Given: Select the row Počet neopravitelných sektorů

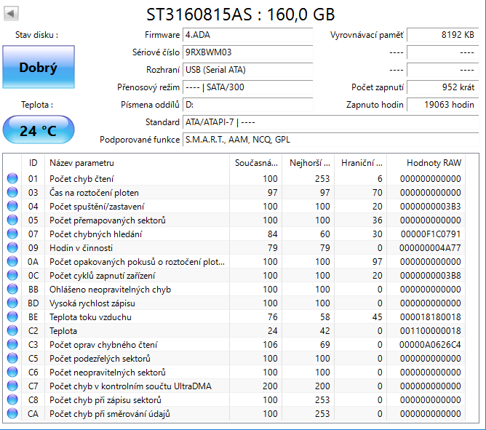Looking at the screenshot, I should coord(234,372).
